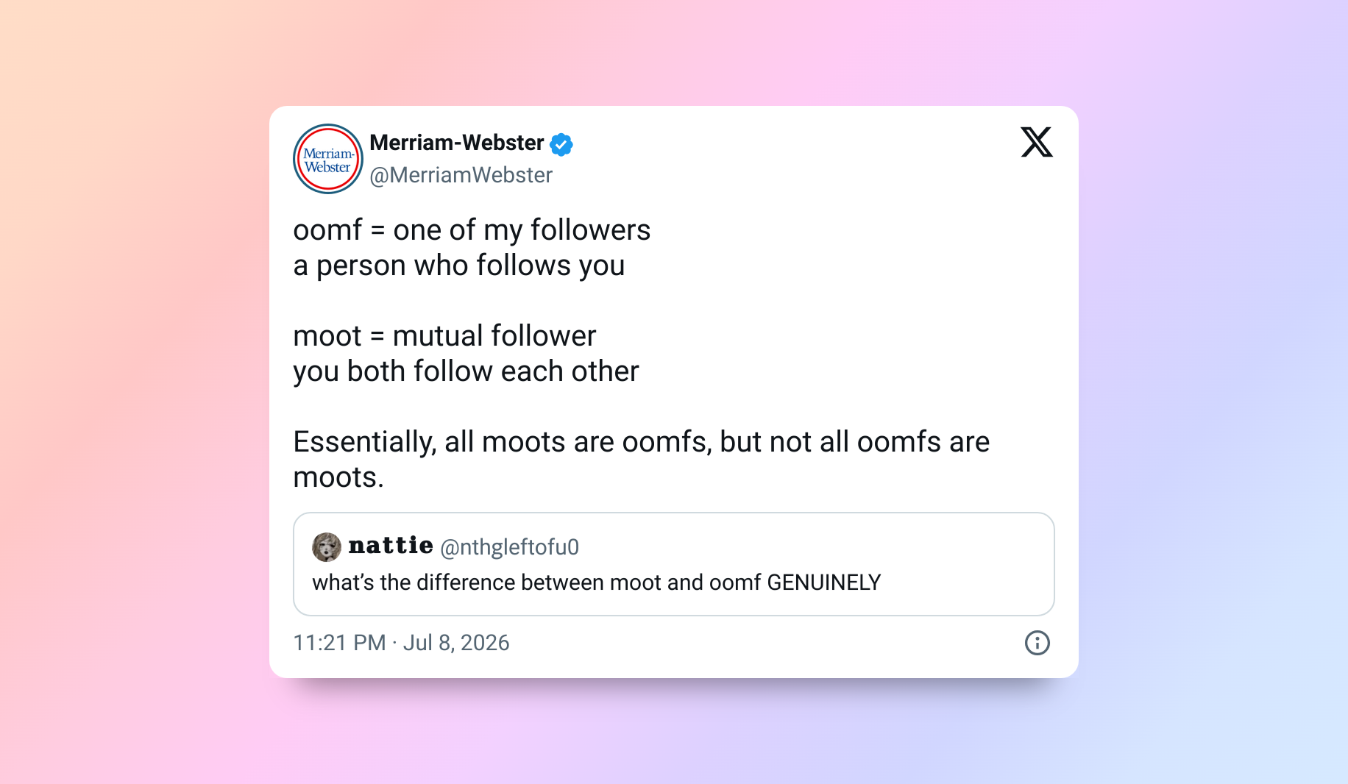
Task: Click the 'a person who follows you' line
Action: [459, 266]
